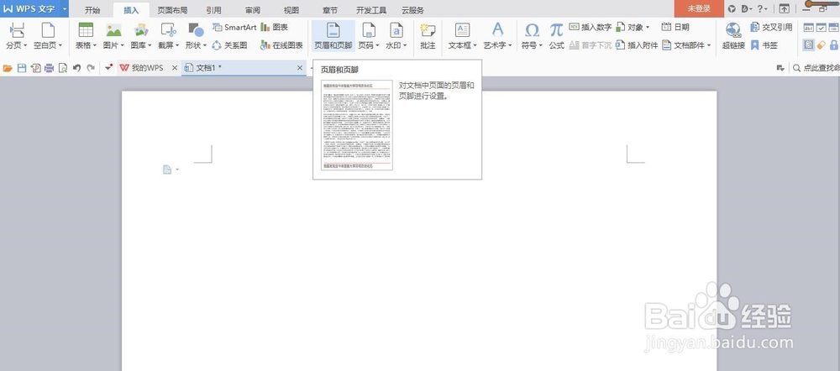The width and height of the screenshot is (840, 371).
Task: Add a comment with 批注
Action: pos(428,36)
